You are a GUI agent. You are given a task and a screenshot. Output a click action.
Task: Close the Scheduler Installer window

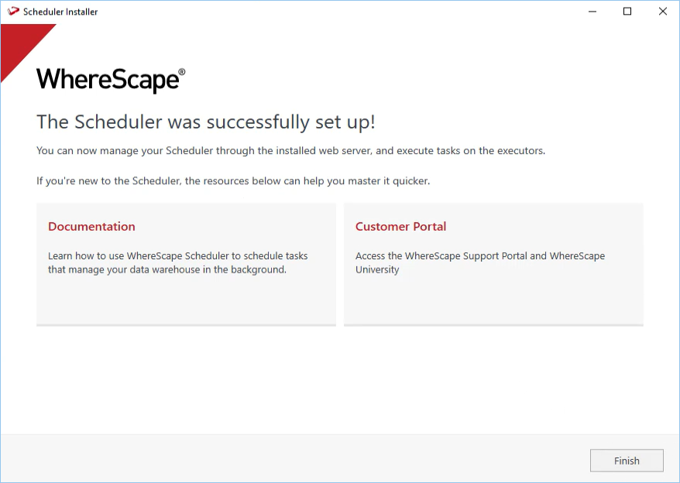[x=663, y=12]
